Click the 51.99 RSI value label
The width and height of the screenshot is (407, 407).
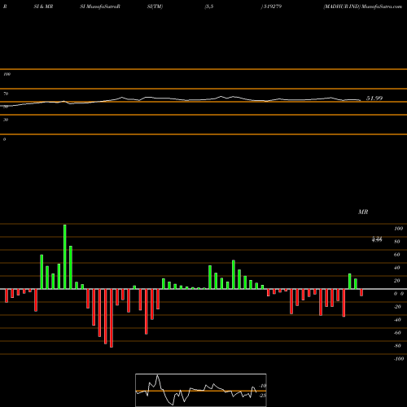point(374,98)
